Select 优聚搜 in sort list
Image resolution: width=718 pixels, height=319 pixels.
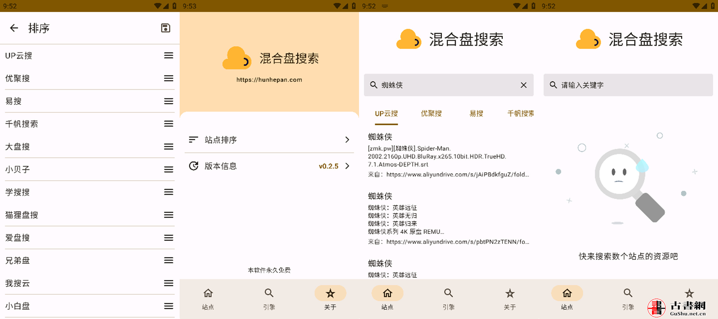18,78
